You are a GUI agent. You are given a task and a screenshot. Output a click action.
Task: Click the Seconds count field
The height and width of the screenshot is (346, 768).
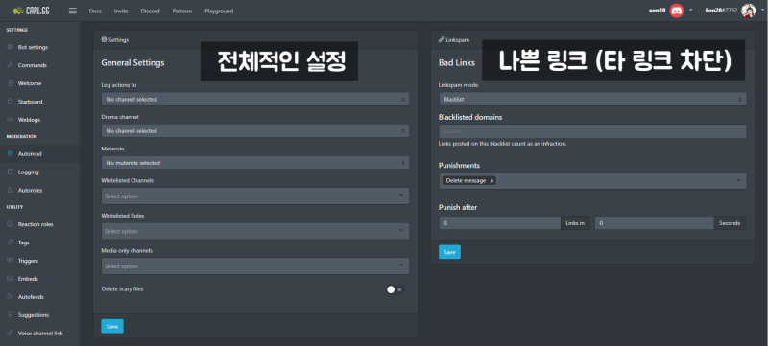[x=655, y=223]
